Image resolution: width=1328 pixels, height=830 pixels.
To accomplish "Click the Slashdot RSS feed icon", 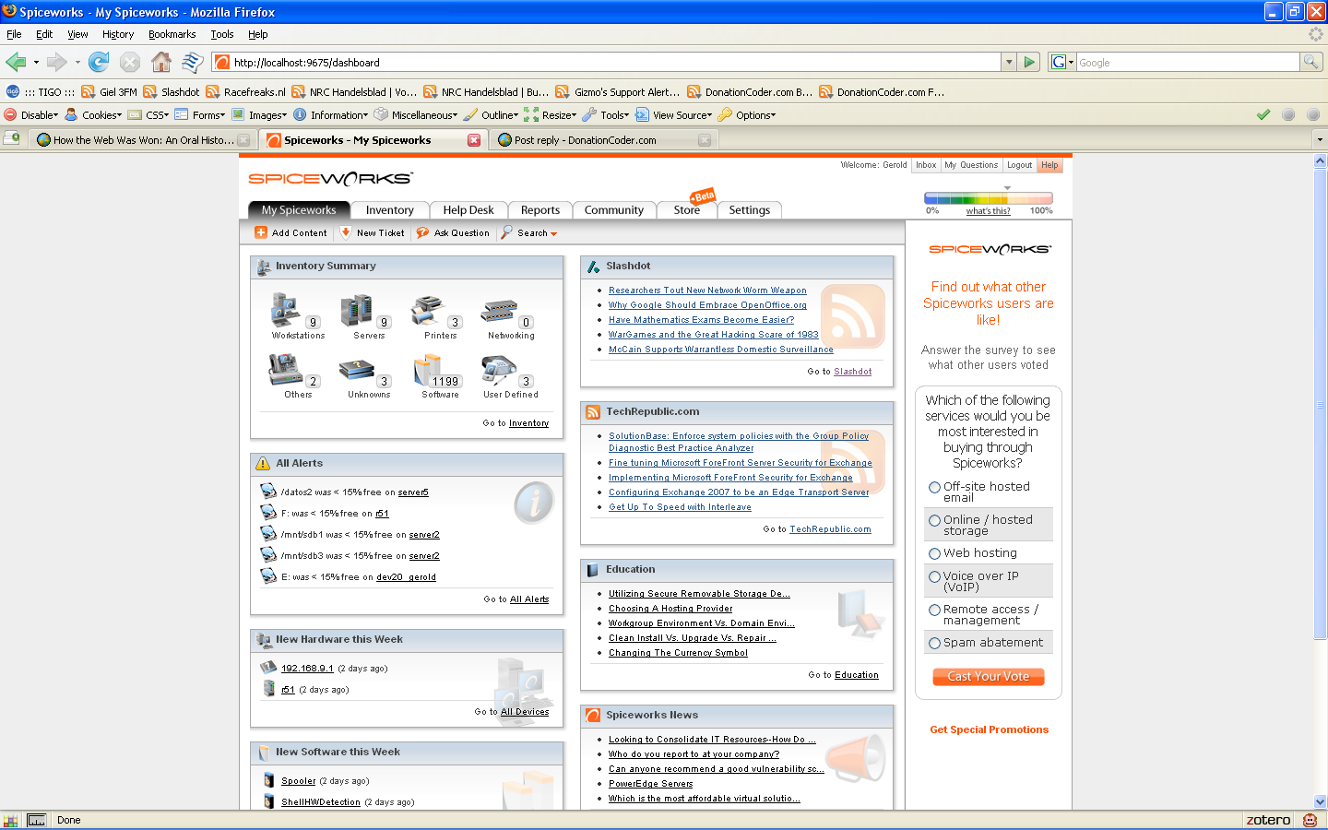I will [852, 316].
